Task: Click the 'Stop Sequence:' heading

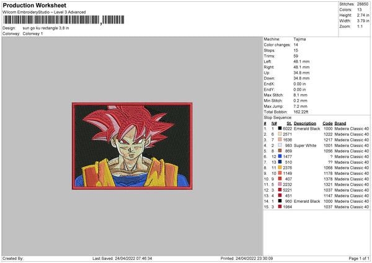Action: click(x=278, y=118)
